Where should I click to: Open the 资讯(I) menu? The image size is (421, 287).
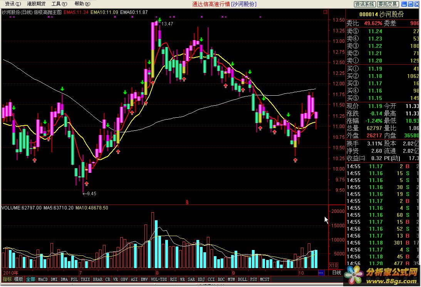click(x=13, y=4)
